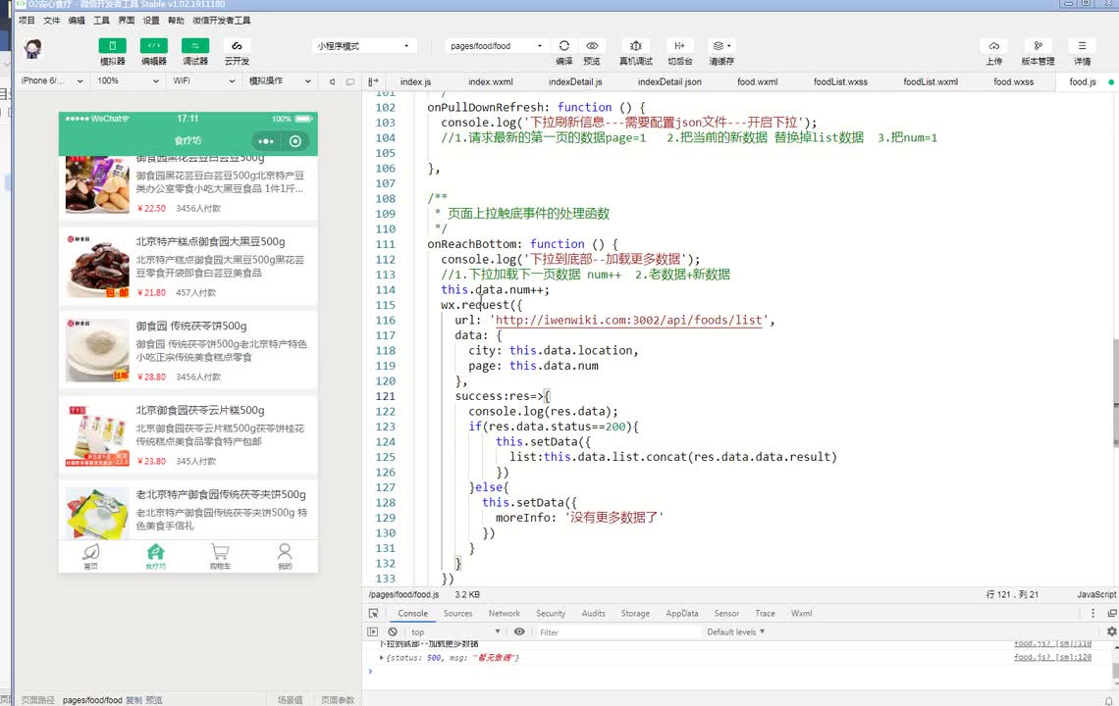
Task: Click the 上传 upload icon
Action: 993,46
